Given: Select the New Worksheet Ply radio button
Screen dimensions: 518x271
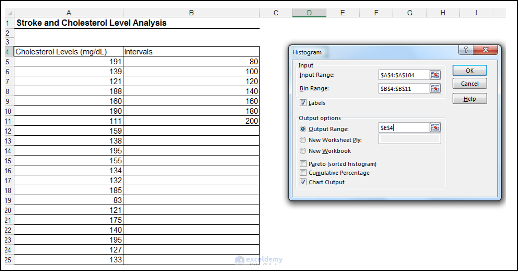Looking at the screenshot, I should 303,140.
